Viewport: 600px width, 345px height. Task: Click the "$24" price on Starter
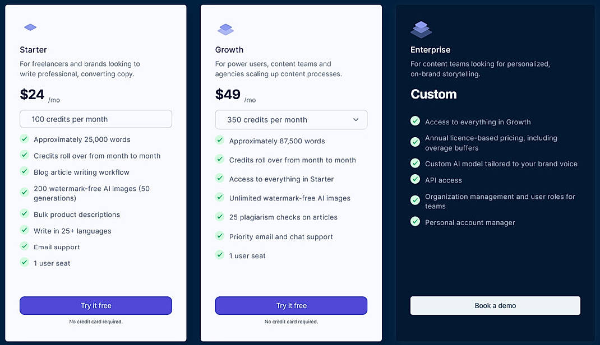32,94
